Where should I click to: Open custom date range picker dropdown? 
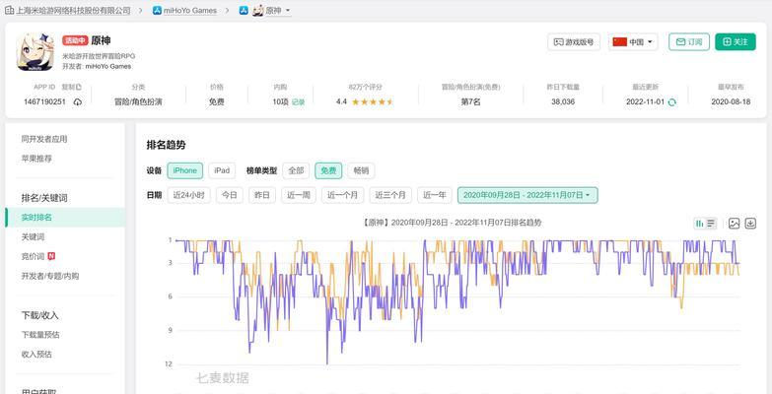(527, 195)
